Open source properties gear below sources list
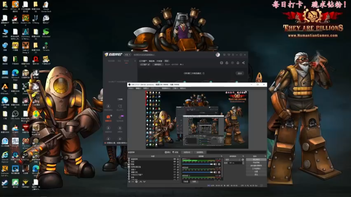 tap(136, 182)
